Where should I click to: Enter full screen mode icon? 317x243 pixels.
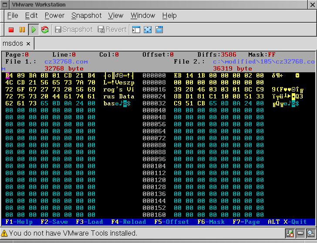pos(148,30)
